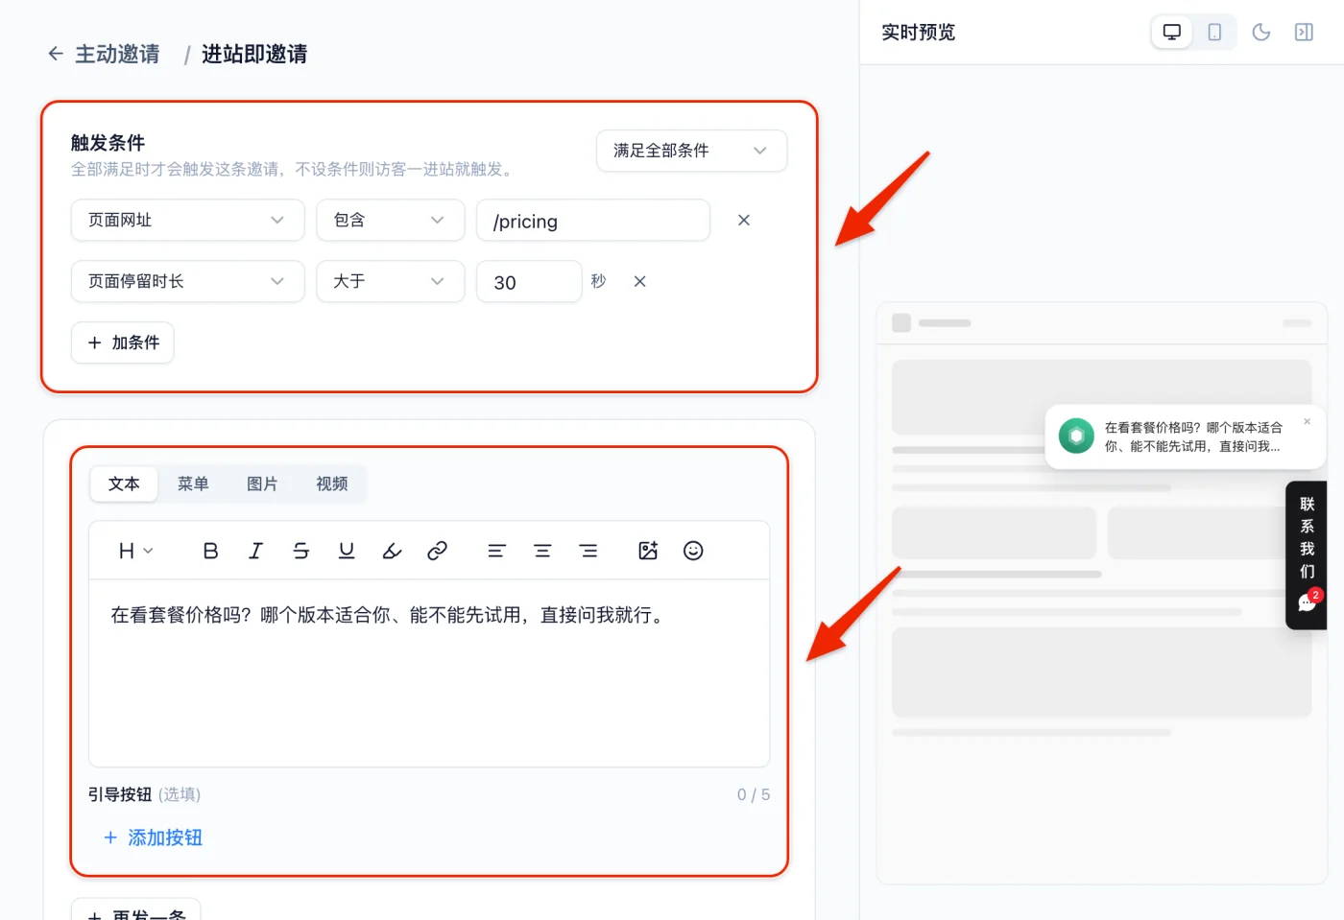Center align the text

[x=542, y=551]
